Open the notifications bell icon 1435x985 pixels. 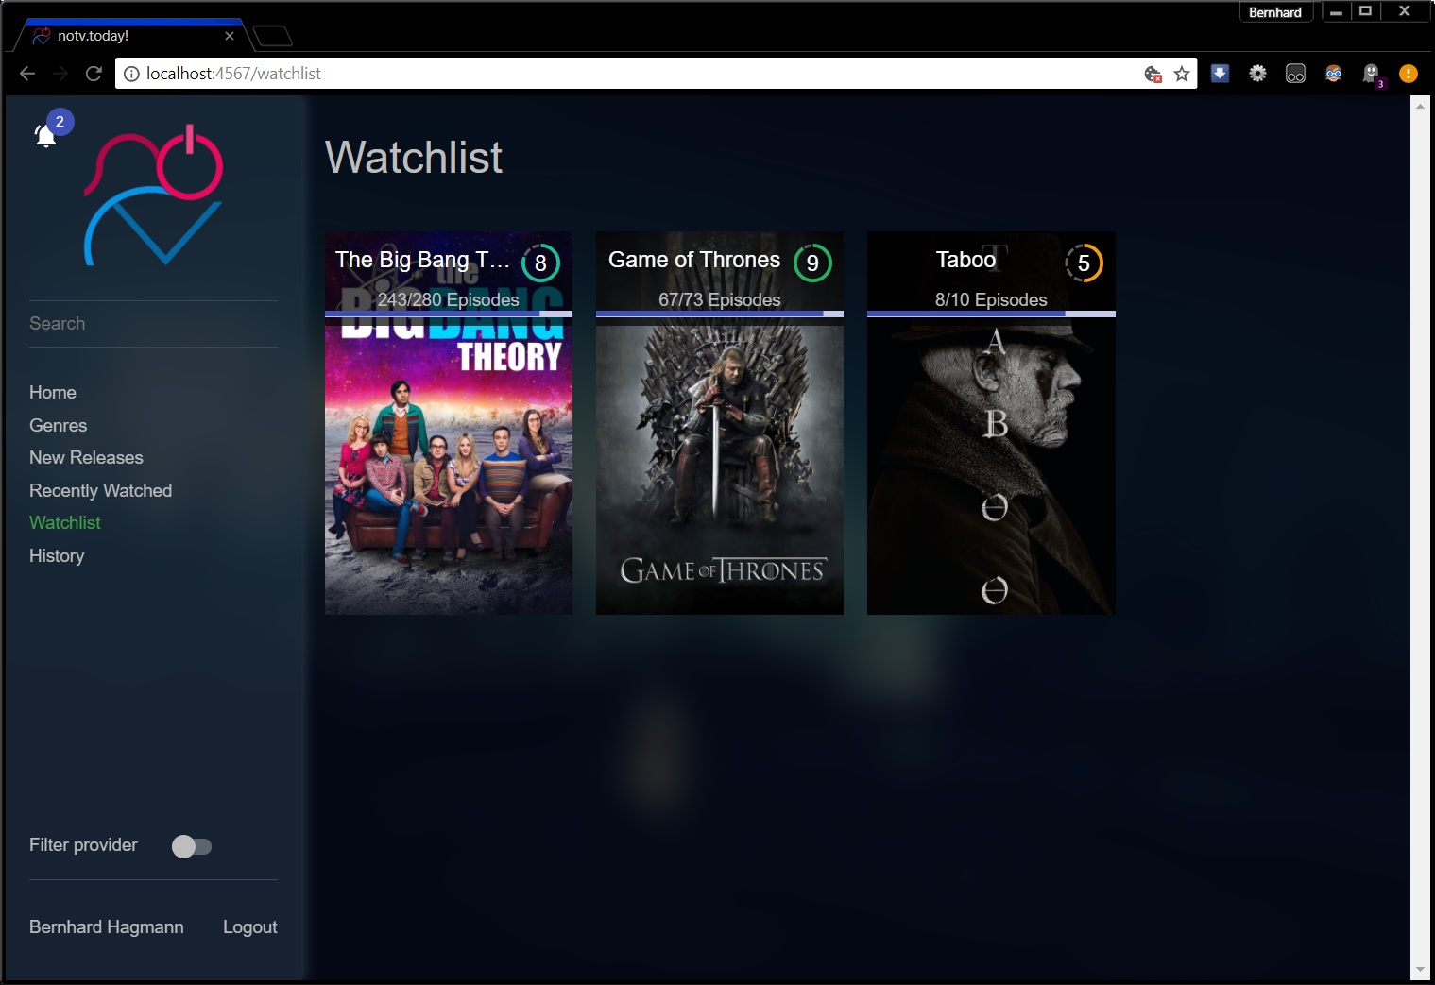tap(45, 136)
